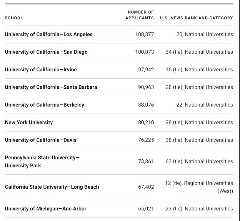This screenshot has height=221, width=240.
Task: Open University of California—Irvine entry
Action: pyautogui.click(x=41, y=70)
